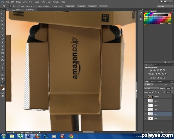This screenshot has height=139, width=174.
Task: Select the Brush tool
Action: [x=3, y=39]
